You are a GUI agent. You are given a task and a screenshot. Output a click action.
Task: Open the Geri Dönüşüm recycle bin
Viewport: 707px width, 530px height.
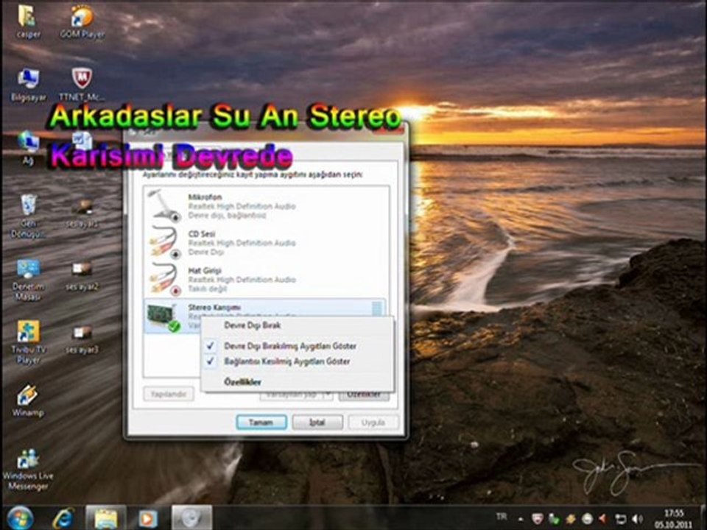click(x=28, y=216)
